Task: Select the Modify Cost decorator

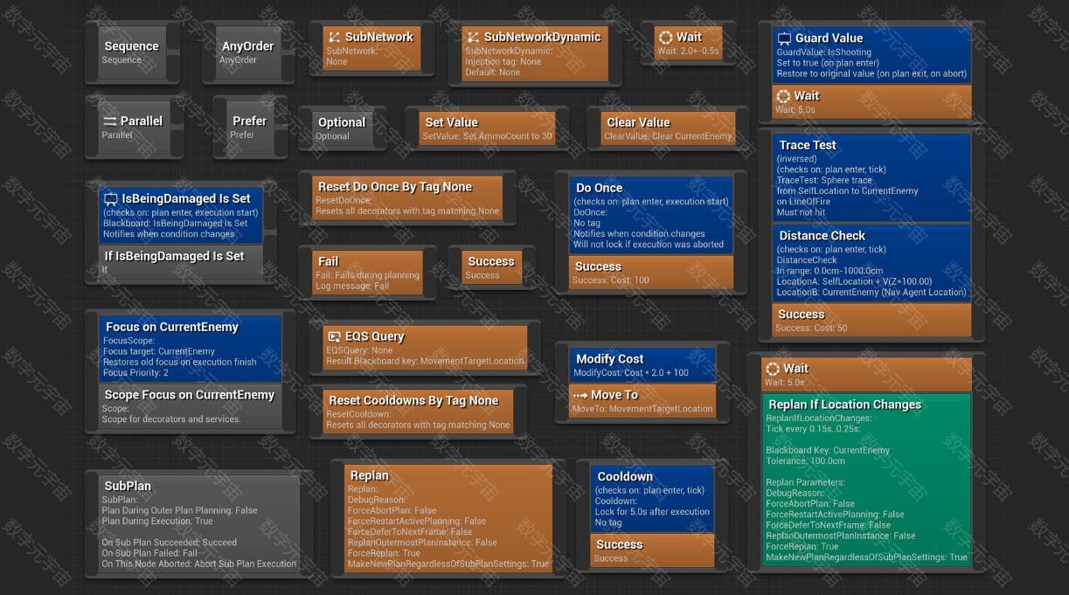Action: pyautogui.click(x=642, y=365)
